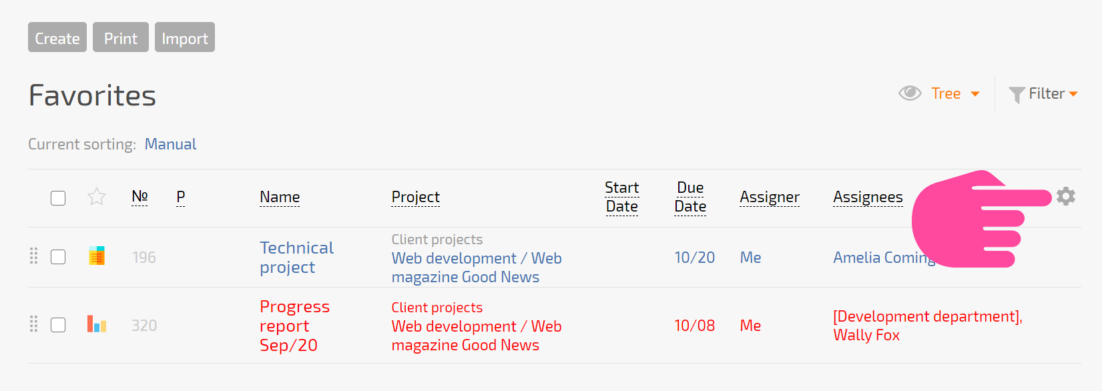Open the Tree view dropdown
Image resolution: width=1102 pixels, height=391 pixels.
click(x=955, y=93)
